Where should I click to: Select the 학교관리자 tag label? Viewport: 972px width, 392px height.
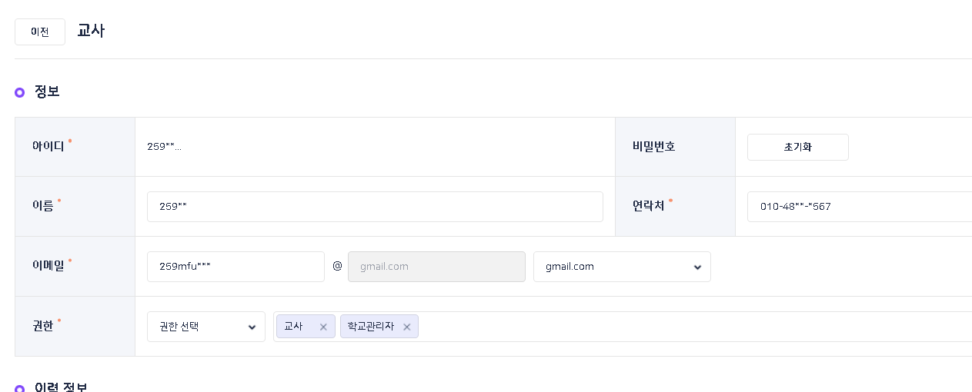click(x=371, y=327)
